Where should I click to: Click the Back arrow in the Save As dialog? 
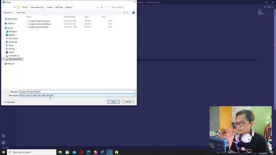point(4,7)
